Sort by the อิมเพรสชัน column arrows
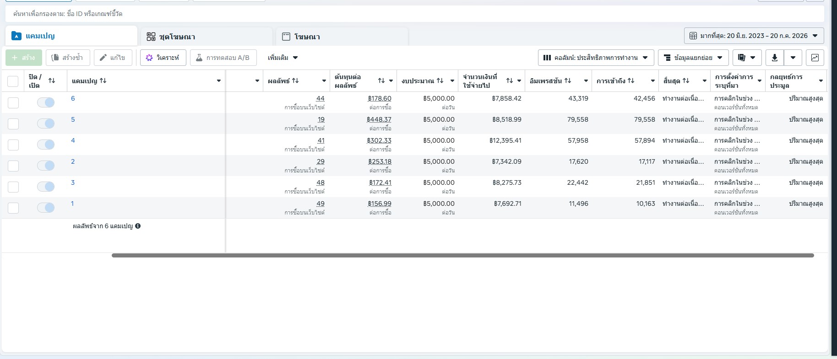This screenshot has width=837, height=359. pyautogui.click(x=568, y=80)
